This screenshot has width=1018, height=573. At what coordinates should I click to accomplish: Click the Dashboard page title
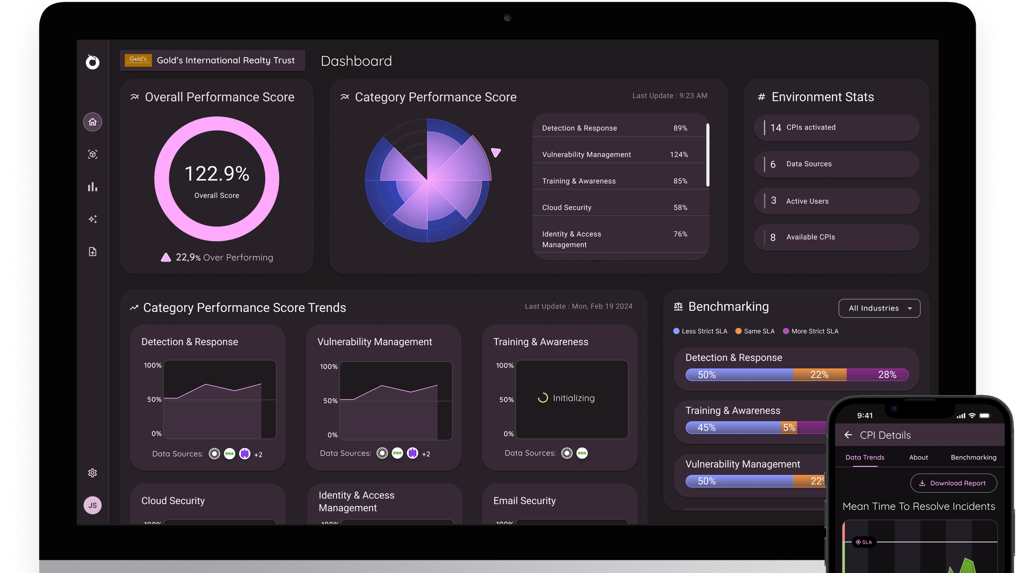coord(356,61)
